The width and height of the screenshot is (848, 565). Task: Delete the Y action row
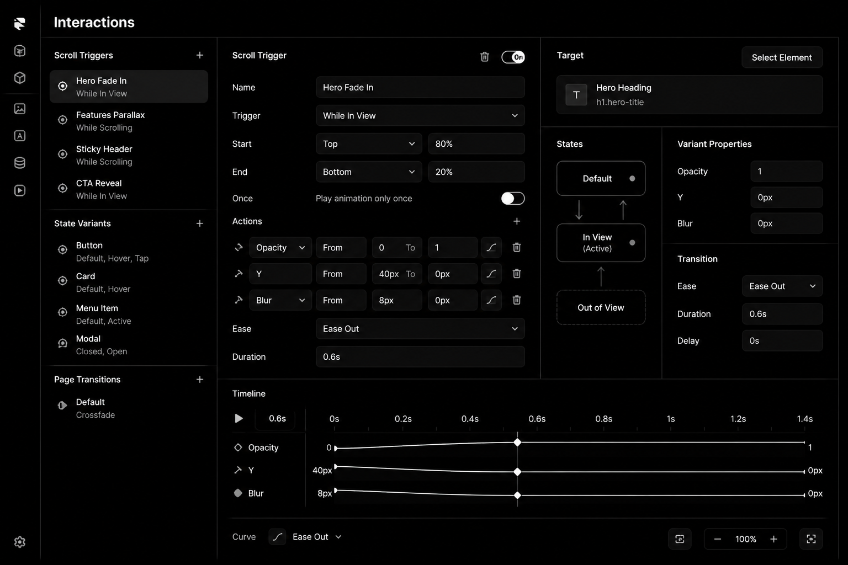click(x=517, y=274)
